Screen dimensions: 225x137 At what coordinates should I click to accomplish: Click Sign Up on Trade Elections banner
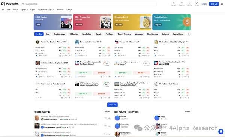tap(158, 24)
